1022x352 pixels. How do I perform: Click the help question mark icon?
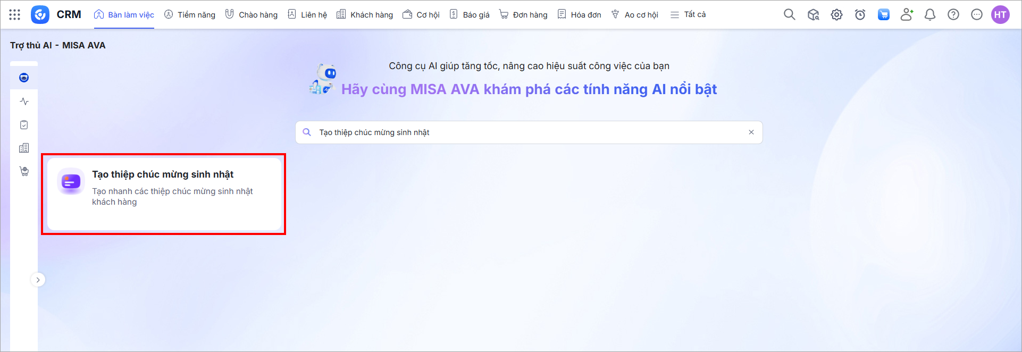pos(953,14)
